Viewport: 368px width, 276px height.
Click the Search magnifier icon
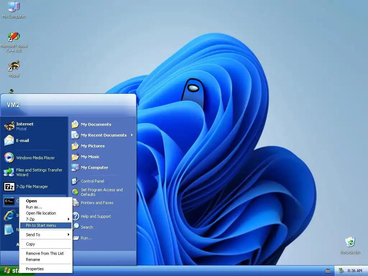(x=76, y=227)
